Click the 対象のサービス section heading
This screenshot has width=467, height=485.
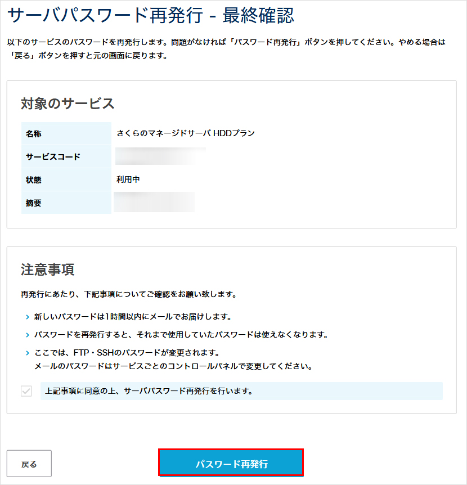click(68, 104)
